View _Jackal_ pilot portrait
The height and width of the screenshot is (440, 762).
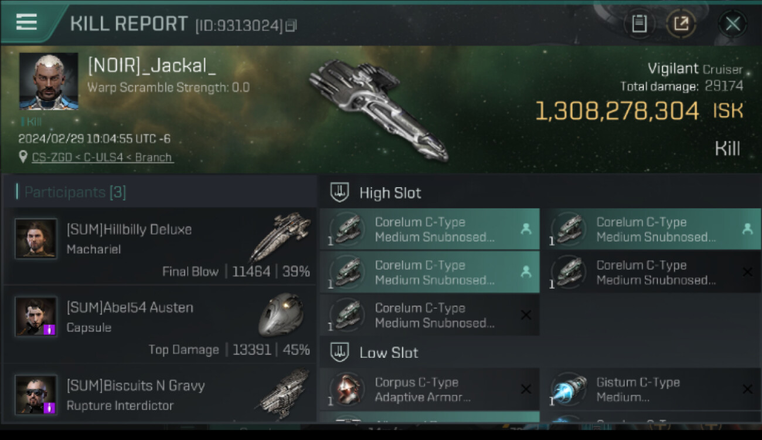[49, 82]
